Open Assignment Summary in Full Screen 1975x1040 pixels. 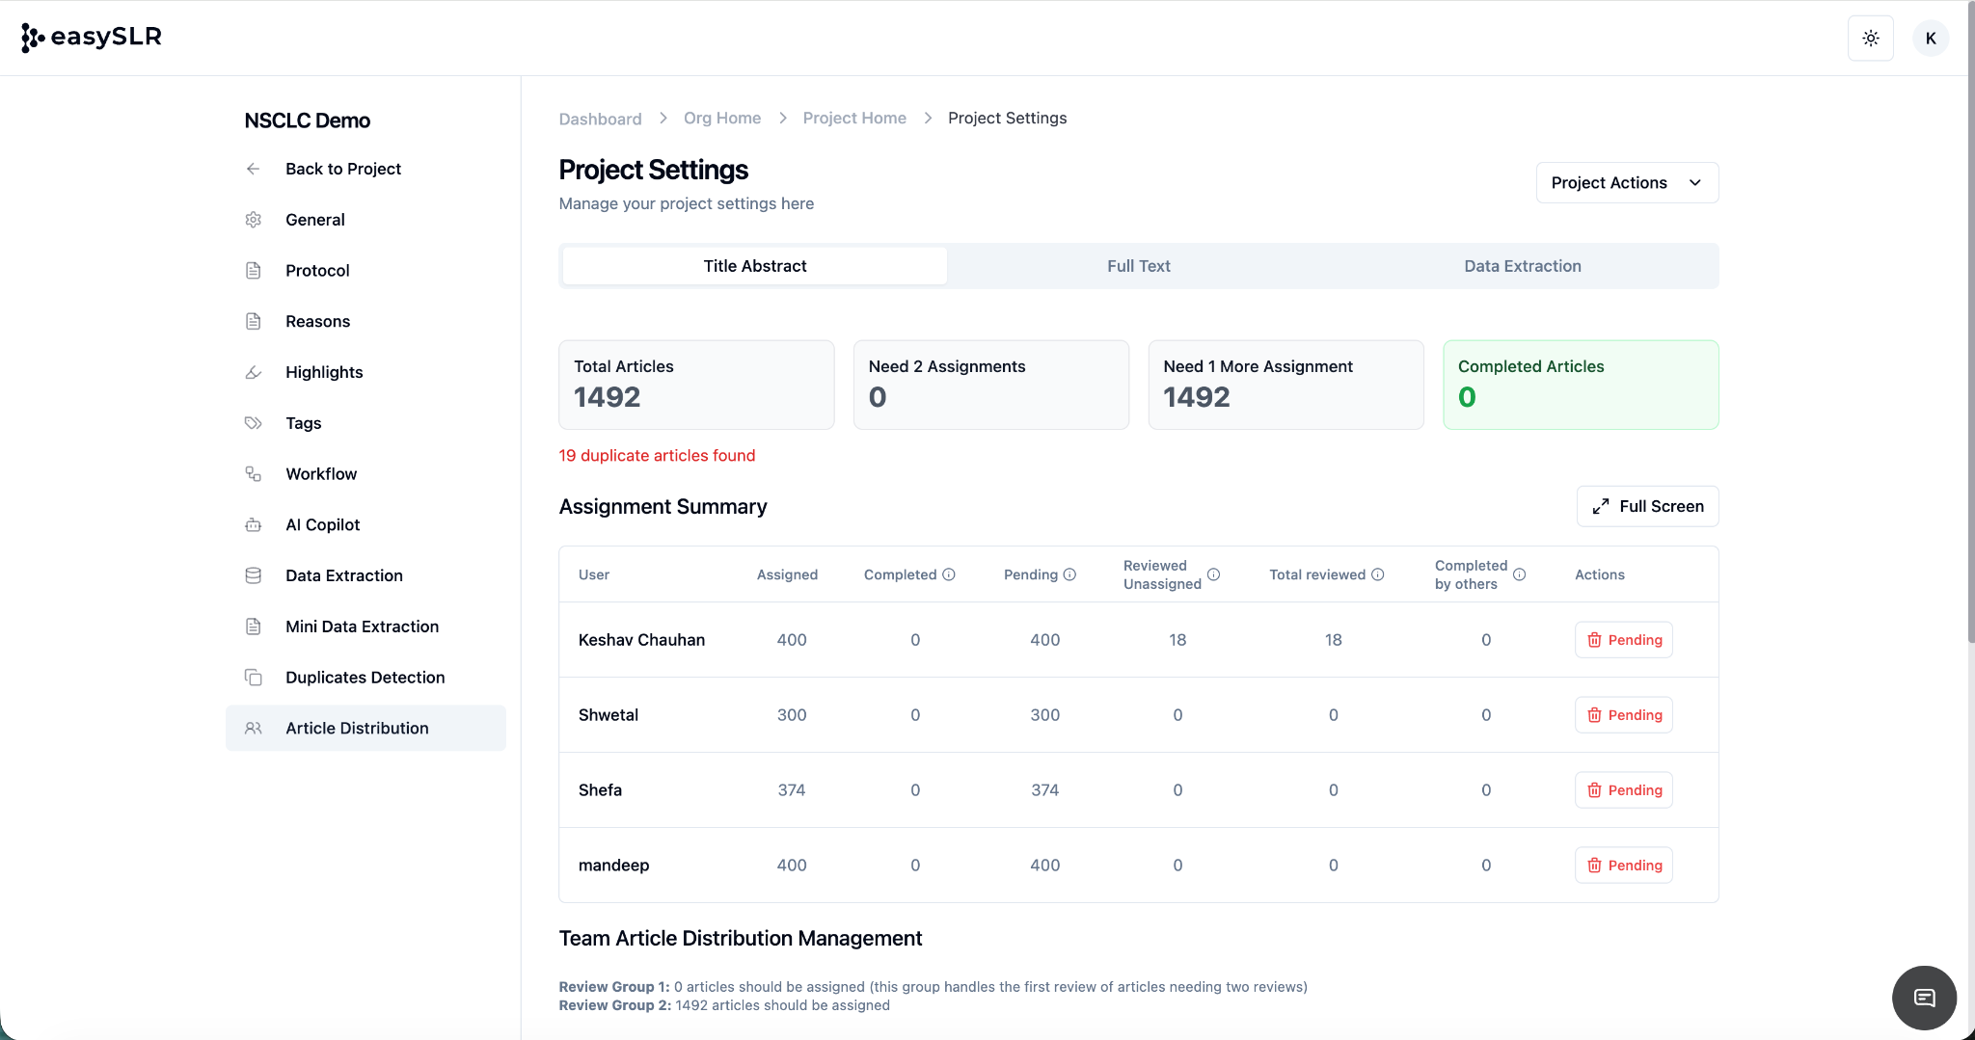(1647, 506)
